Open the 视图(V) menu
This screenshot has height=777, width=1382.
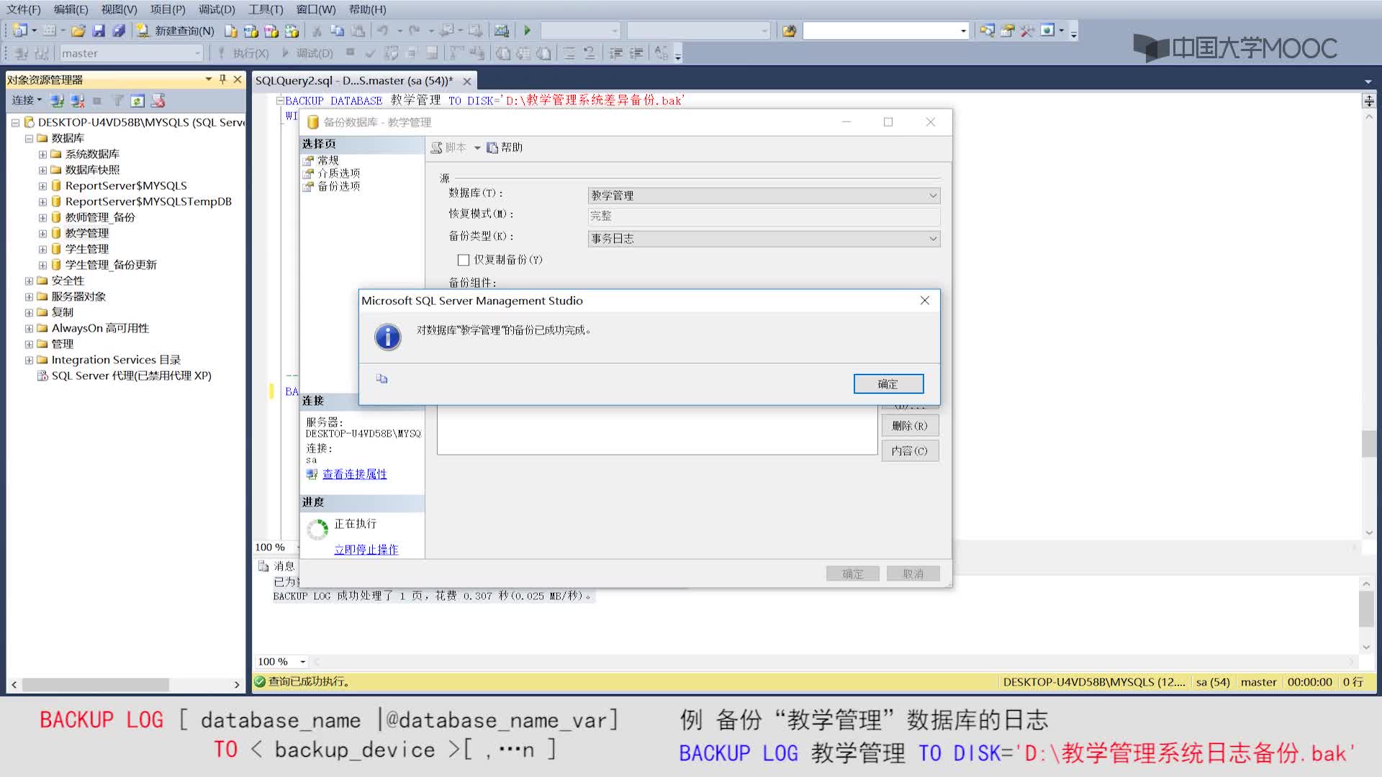[119, 9]
